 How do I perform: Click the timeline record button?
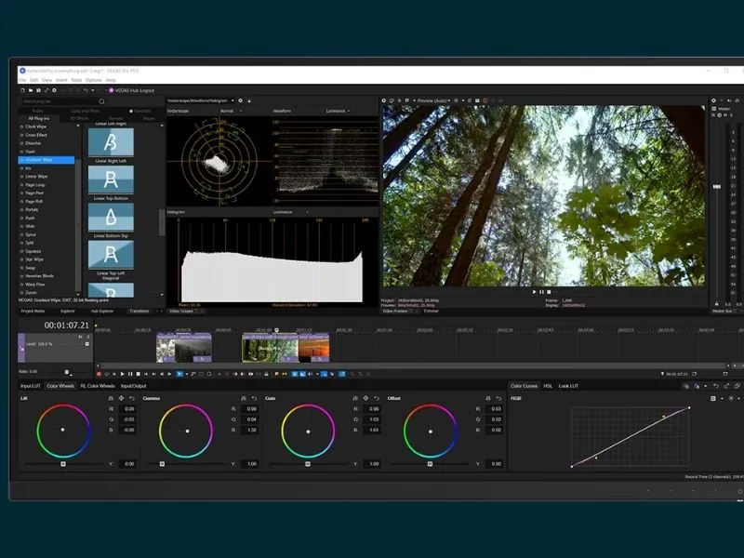(x=100, y=375)
